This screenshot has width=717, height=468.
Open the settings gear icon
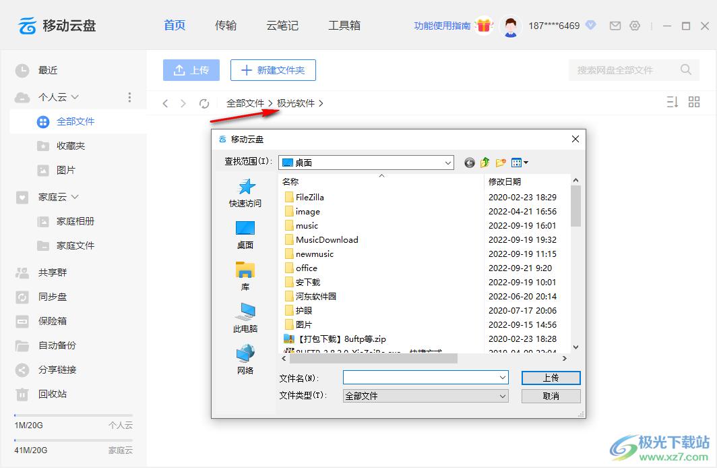[x=634, y=26]
